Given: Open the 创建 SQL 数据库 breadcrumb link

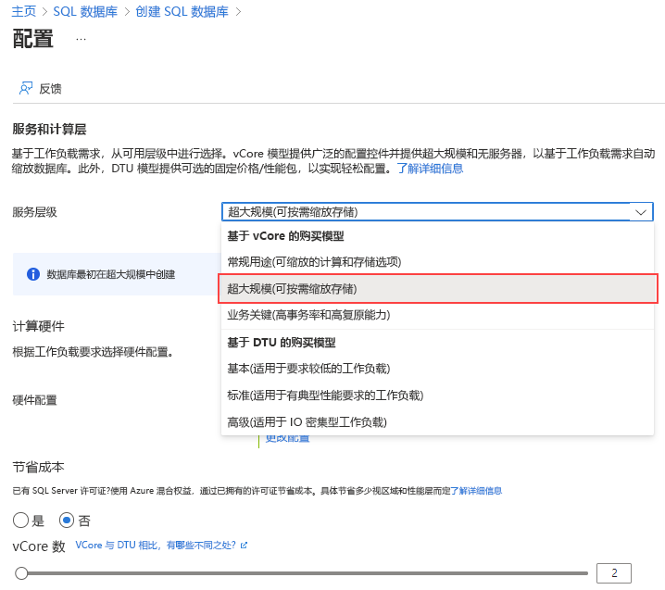Looking at the screenshot, I should (x=182, y=11).
